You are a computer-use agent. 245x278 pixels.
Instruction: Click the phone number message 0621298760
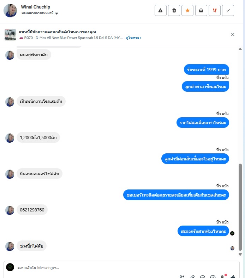(x=32, y=210)
